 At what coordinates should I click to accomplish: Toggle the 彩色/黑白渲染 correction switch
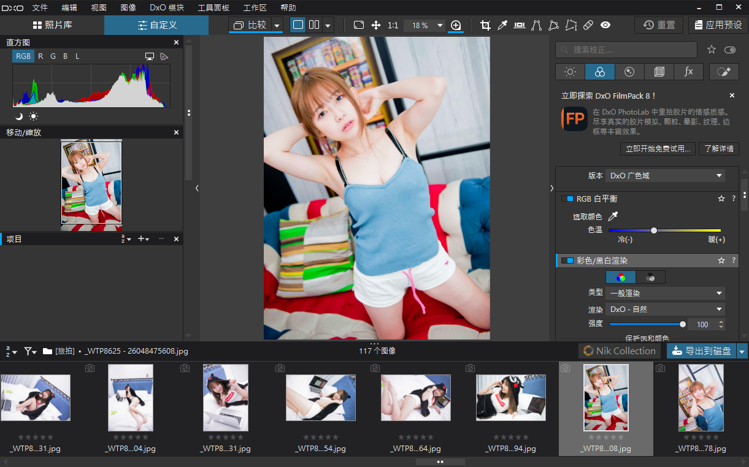pyautogui.click(x=567, y=260)
